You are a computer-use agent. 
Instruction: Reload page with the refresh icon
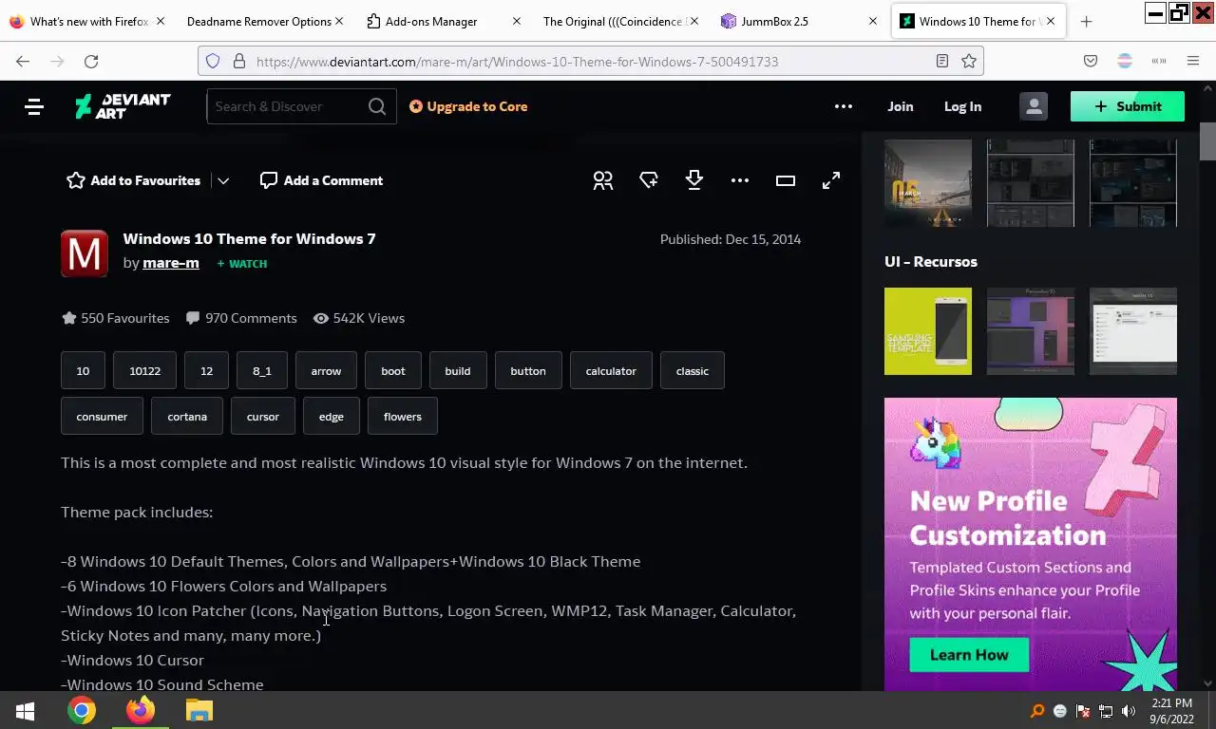click(x=91, y=61)
